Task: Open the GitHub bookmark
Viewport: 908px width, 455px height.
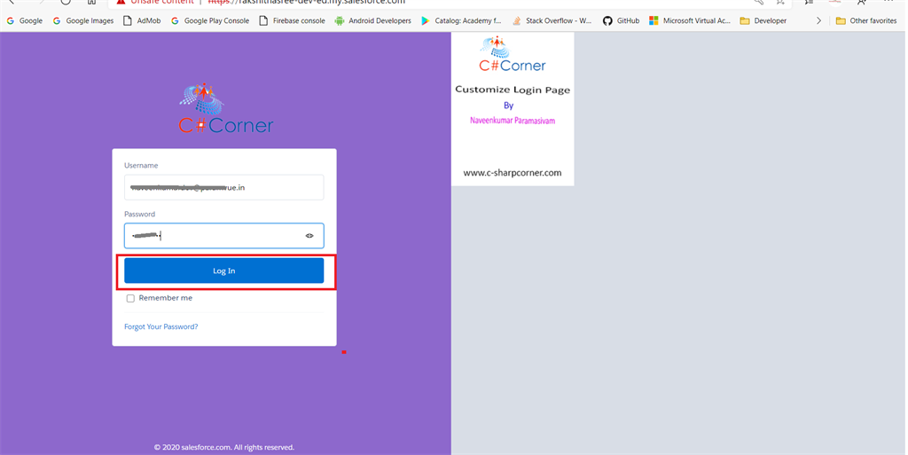Action: click(x=622, y=20)
